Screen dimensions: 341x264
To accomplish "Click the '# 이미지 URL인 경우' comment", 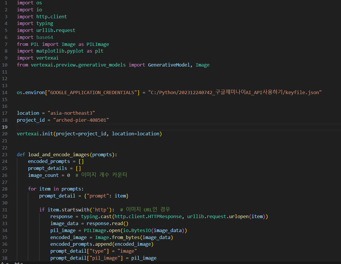I will [x=145, y=210].
